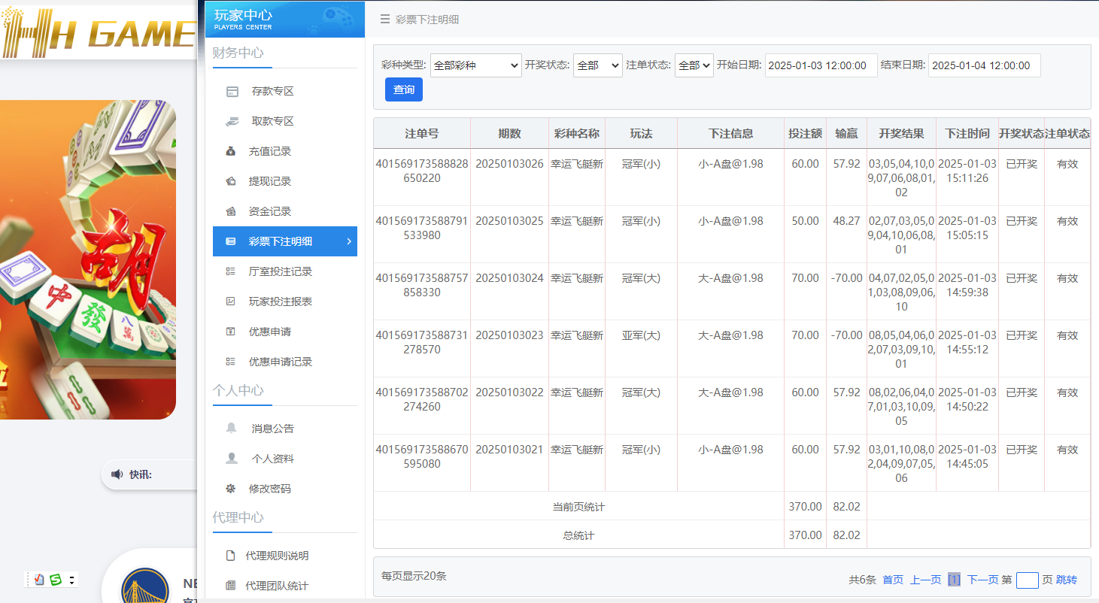Click the deposit area (存款专区) icon
Screen dimensions: 1099x603
pos(232,92)
